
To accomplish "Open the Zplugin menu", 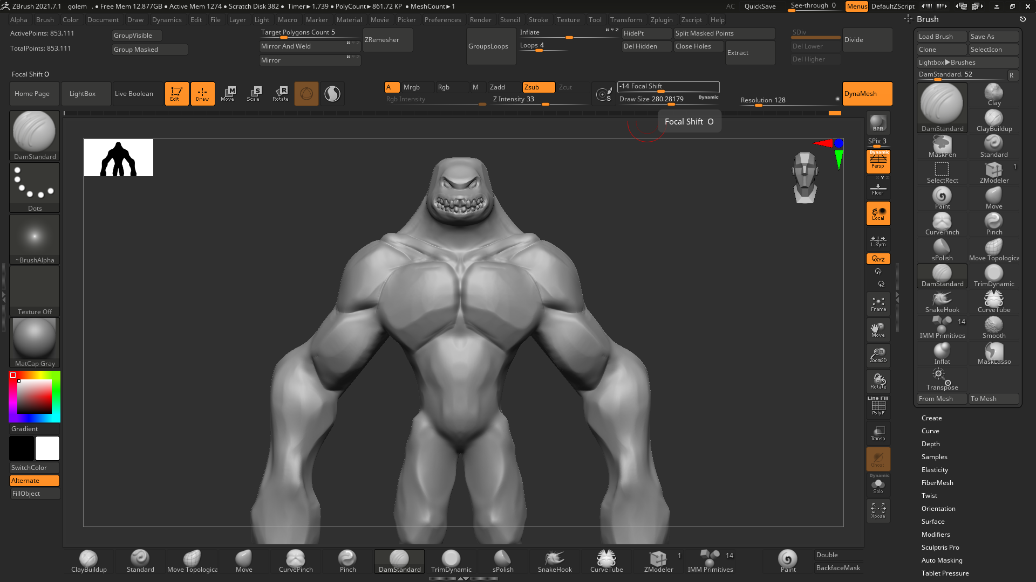I will click(661, 20).
